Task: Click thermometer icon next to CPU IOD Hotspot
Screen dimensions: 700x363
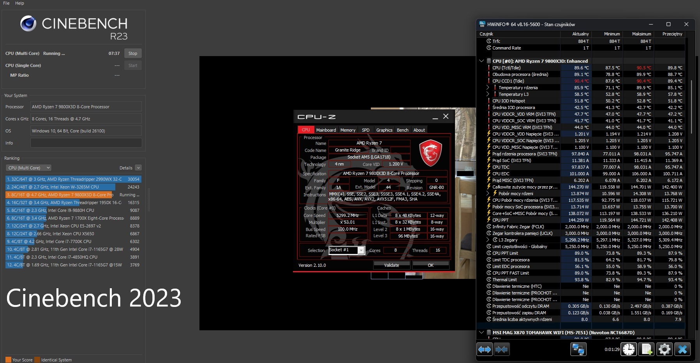Action: (489, 101)
